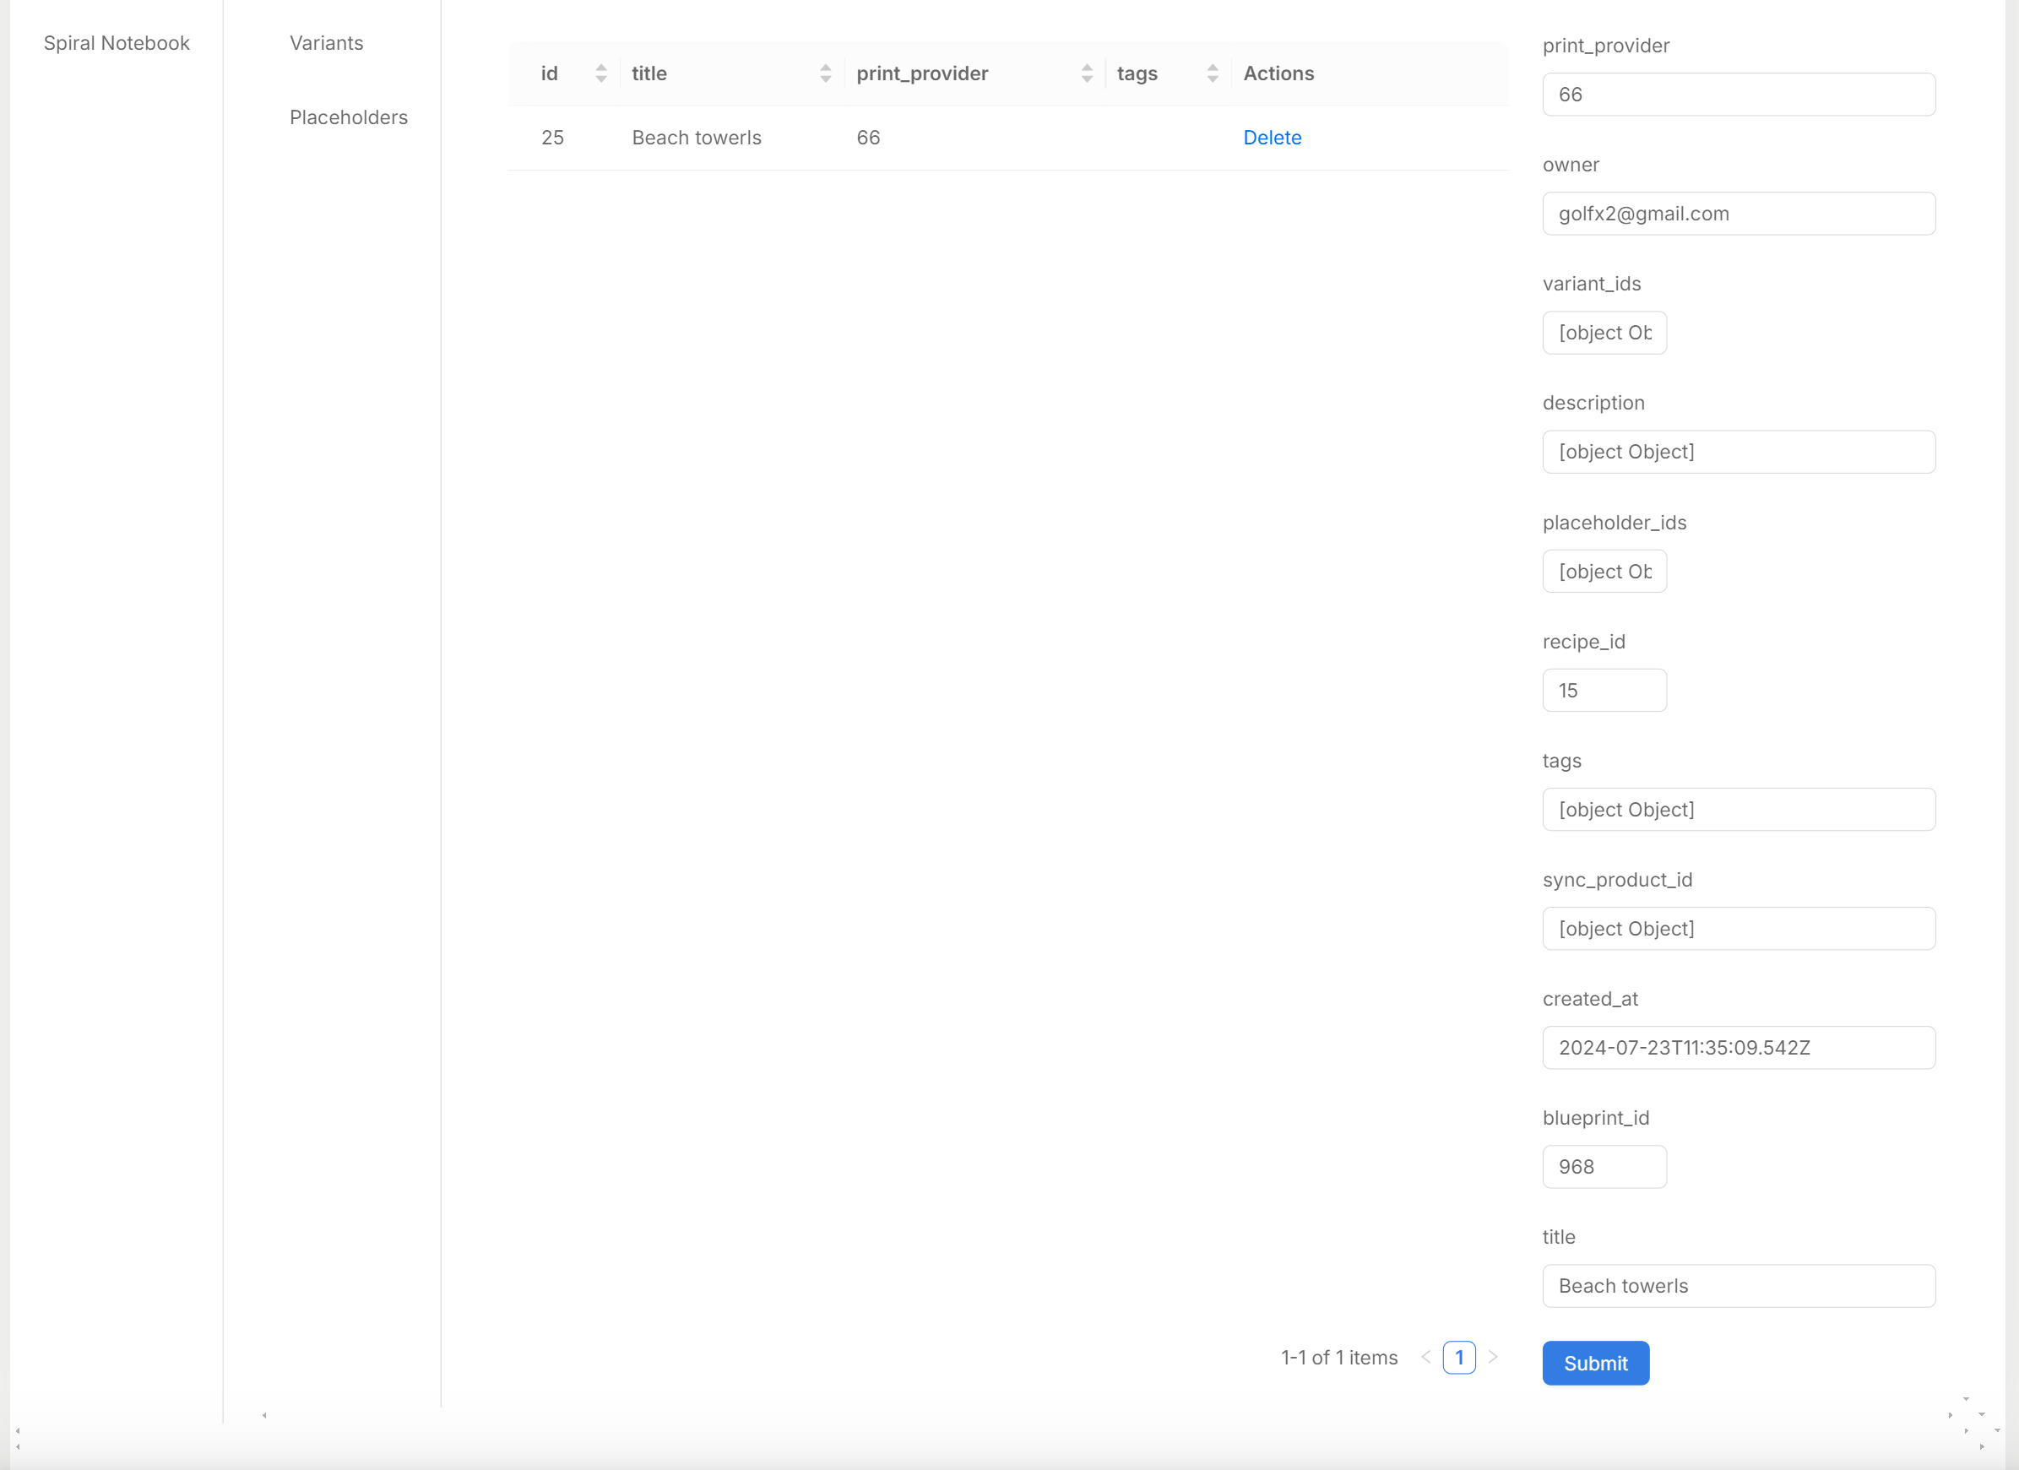Screen dimensions: 2019x1470
Task: Delete the Beach towerls row
Action: tap(1272, 137)
